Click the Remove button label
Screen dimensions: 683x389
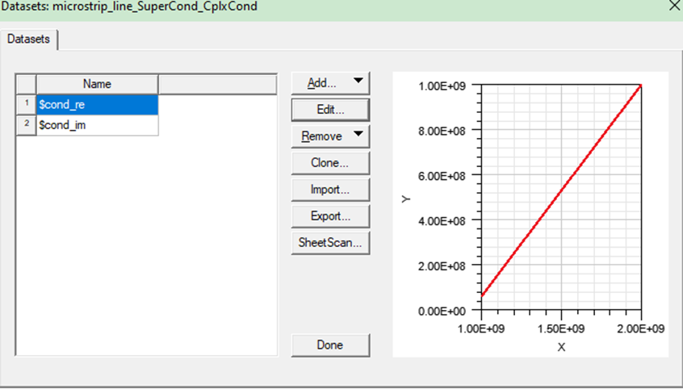321,136
